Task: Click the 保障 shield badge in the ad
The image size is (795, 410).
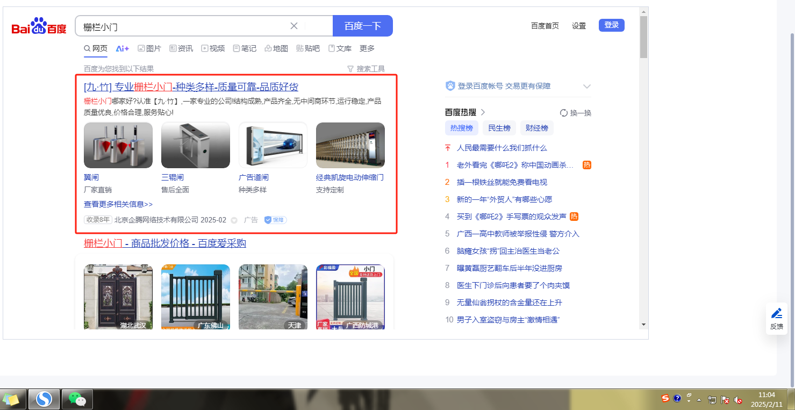Action: (275, 220)
